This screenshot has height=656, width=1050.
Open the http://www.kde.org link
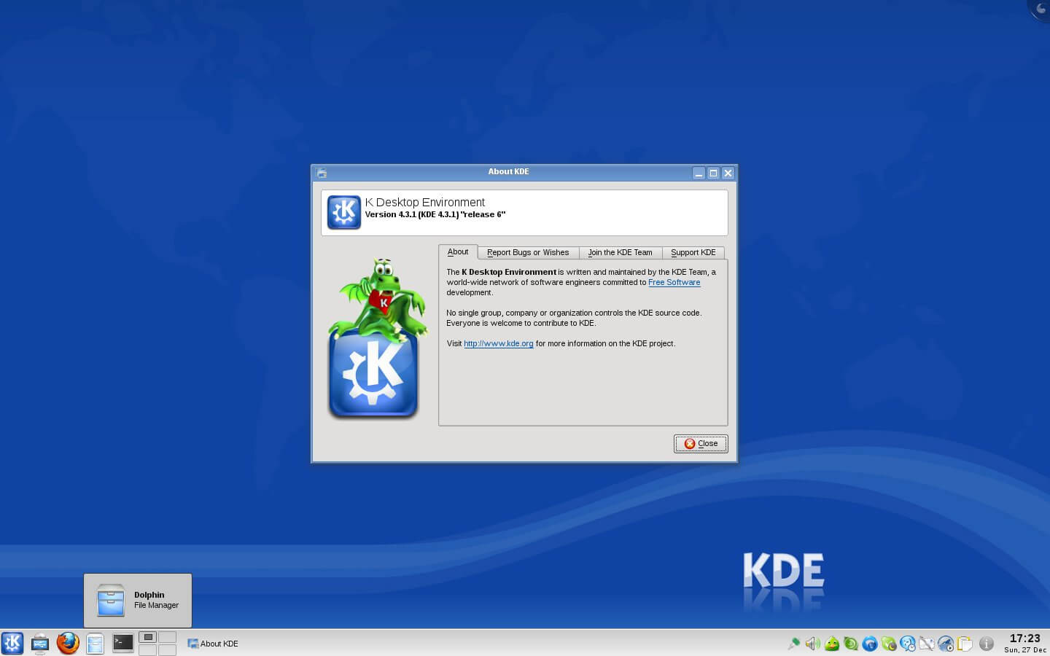(498, 343)
